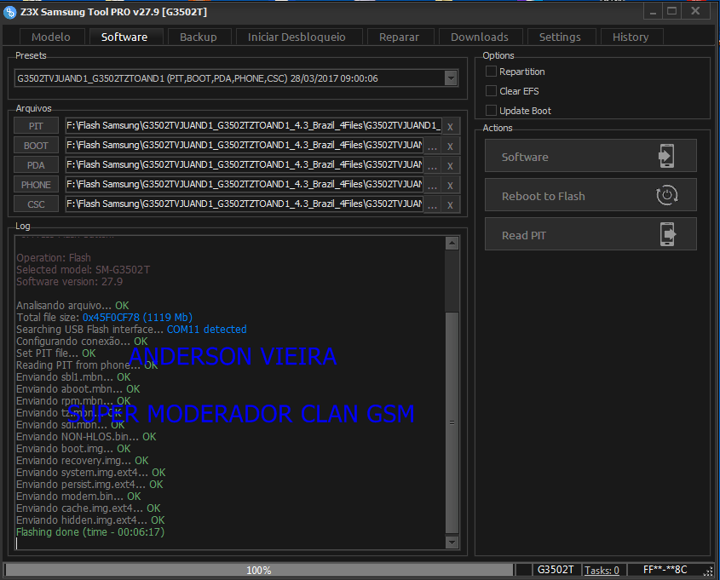View the History tab
The image size is (720, 580).
pyautogui.click(x=631, y=37)
